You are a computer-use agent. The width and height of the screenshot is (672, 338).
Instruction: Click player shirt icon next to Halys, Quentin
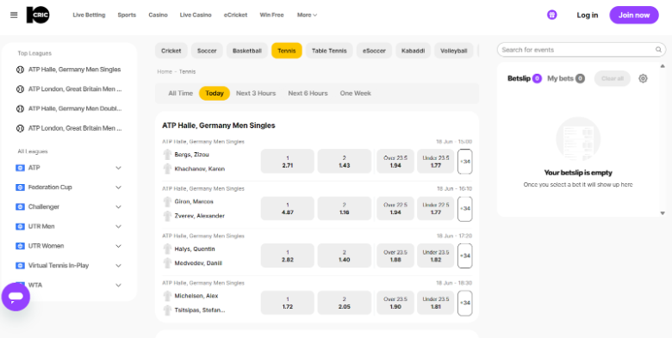tap(168, 249)
